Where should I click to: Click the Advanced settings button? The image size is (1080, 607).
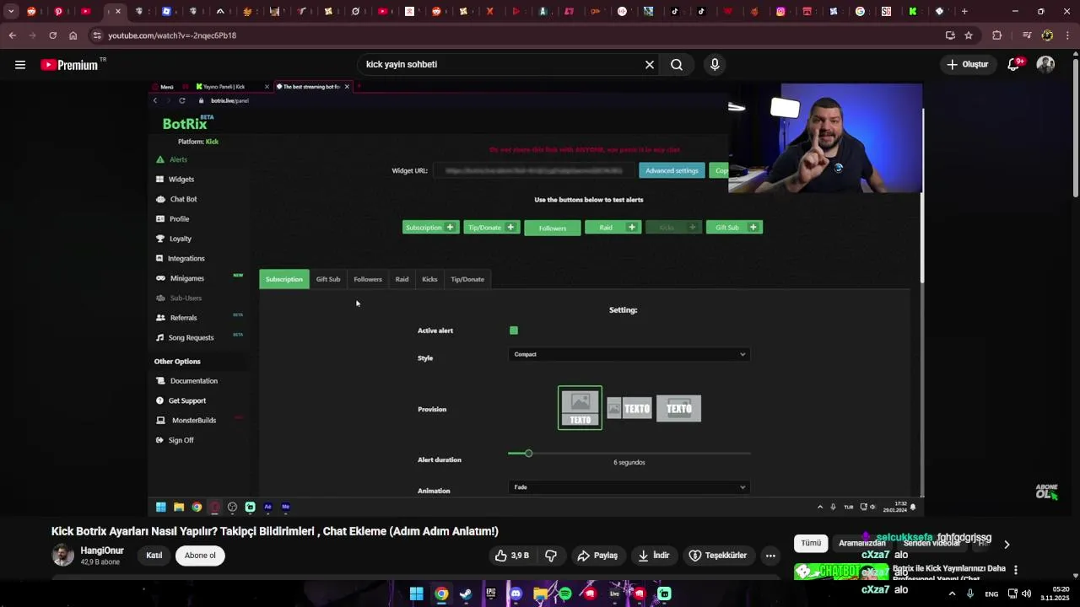(672, 170)
